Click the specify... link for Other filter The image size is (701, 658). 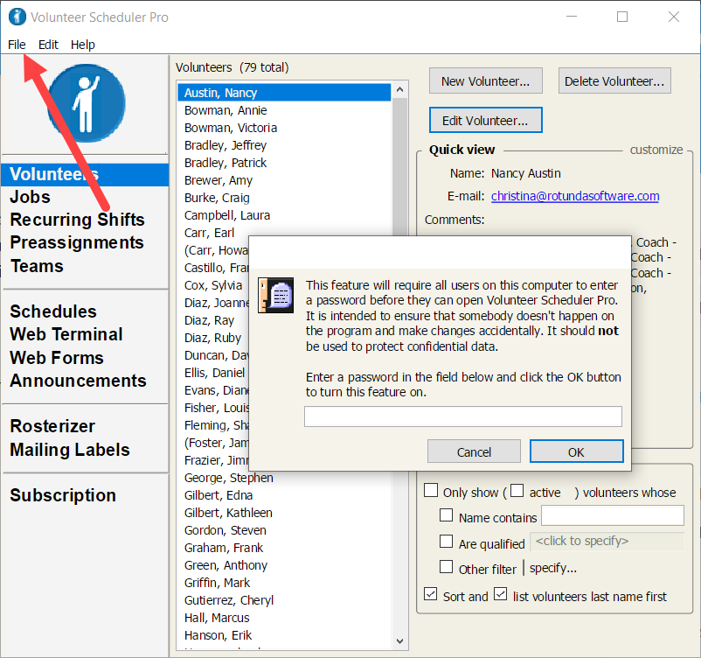(553, 569)
